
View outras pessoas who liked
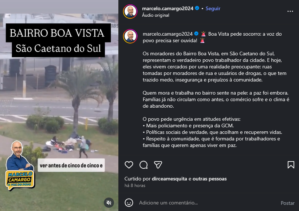pos(209,179)
